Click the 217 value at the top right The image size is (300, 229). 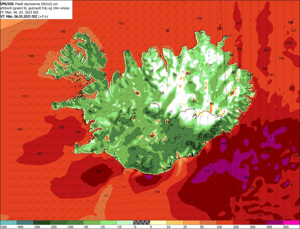point(238,23)
